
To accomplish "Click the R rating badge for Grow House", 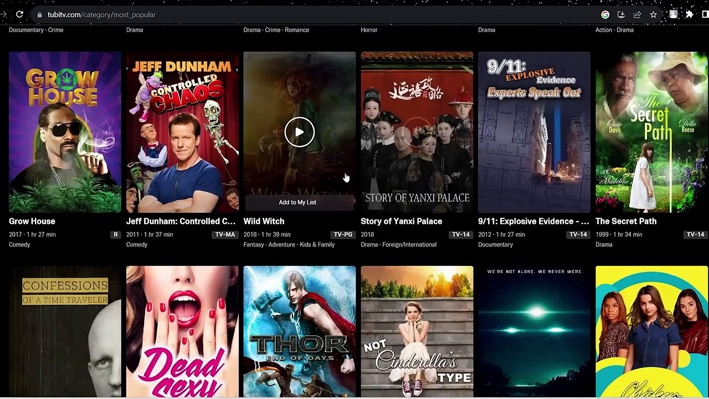I will click(116, 234).
